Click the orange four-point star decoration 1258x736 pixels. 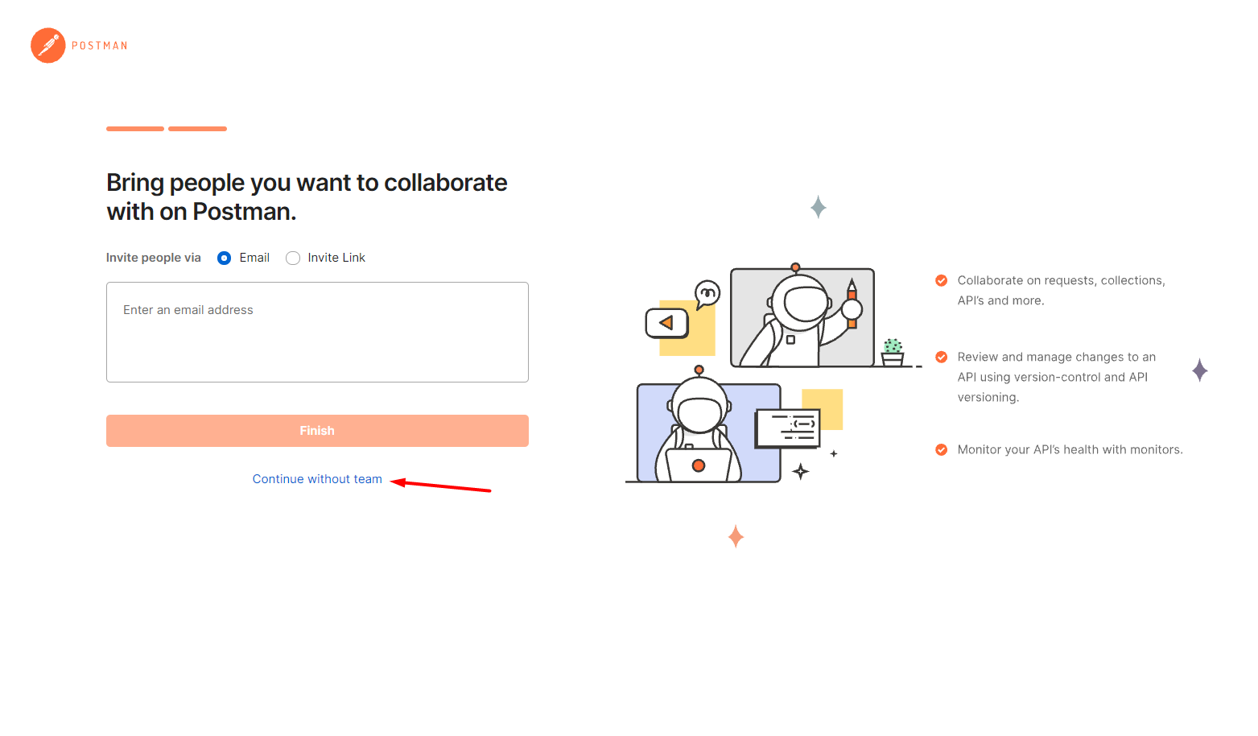click(736, 536)
